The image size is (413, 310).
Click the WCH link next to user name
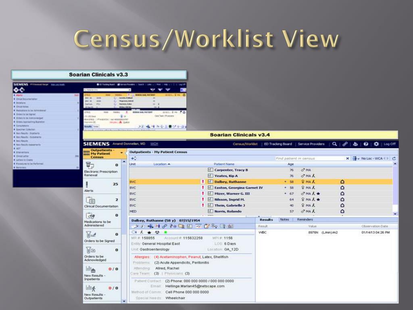154,144
